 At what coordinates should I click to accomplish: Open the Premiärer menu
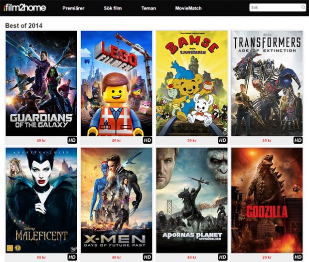pos(73,8)
